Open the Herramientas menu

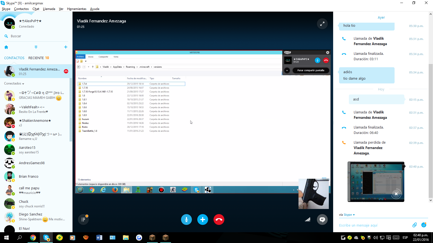click(x=77, y=9)
